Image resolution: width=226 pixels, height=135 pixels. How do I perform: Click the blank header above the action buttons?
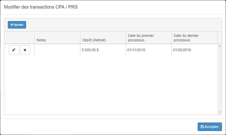[19, 38]
